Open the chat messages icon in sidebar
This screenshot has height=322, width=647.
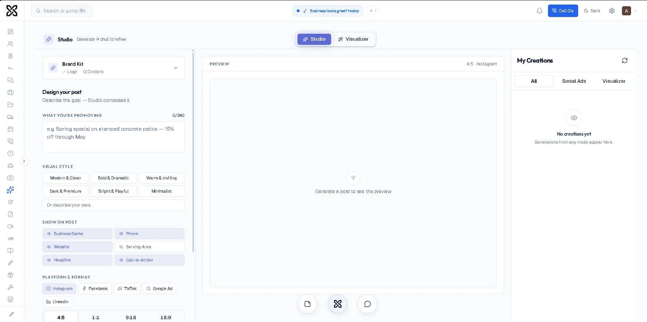[x=10, y=80]
